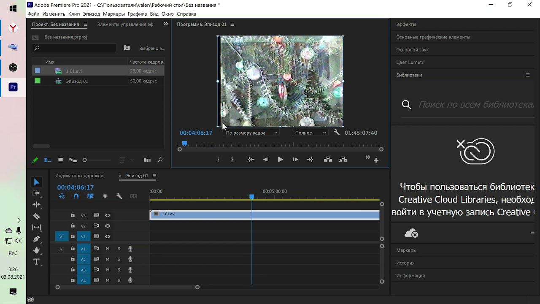Select the Hand tool
This screenshot has height=304, width=540.
tap(37, 250)
